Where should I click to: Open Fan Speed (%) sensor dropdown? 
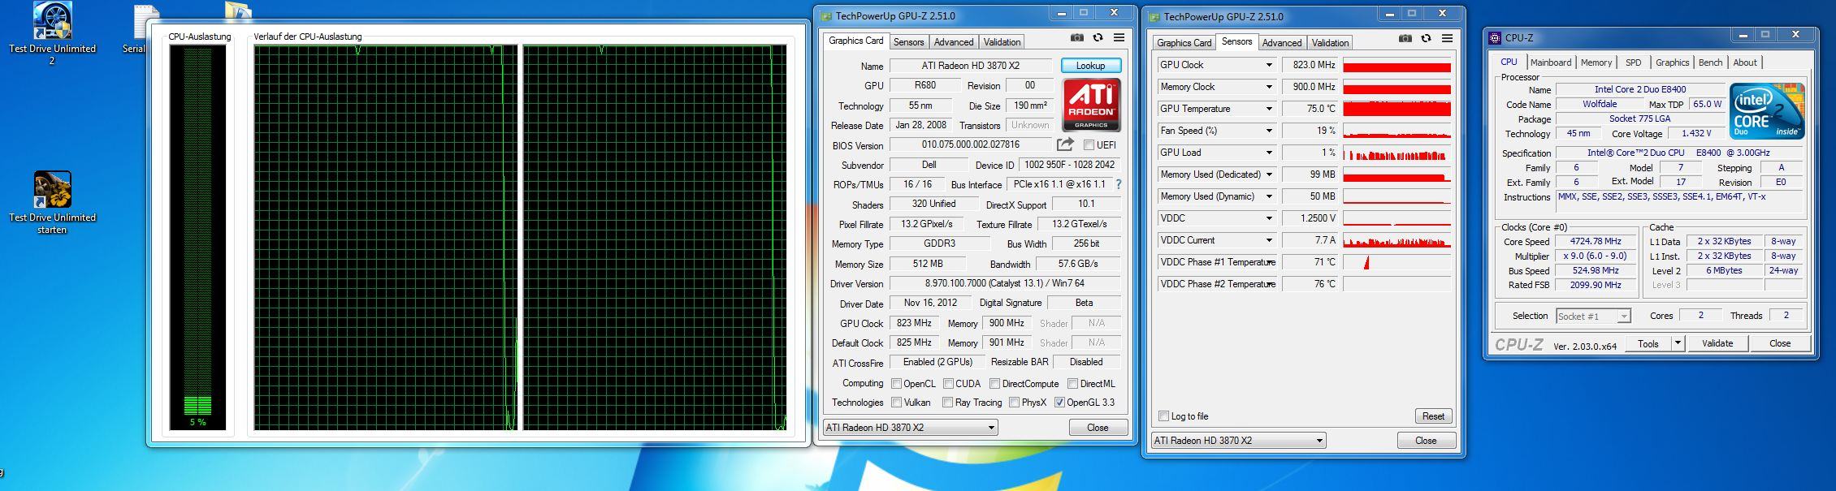pyautogui.click(x=1269, y=131)
